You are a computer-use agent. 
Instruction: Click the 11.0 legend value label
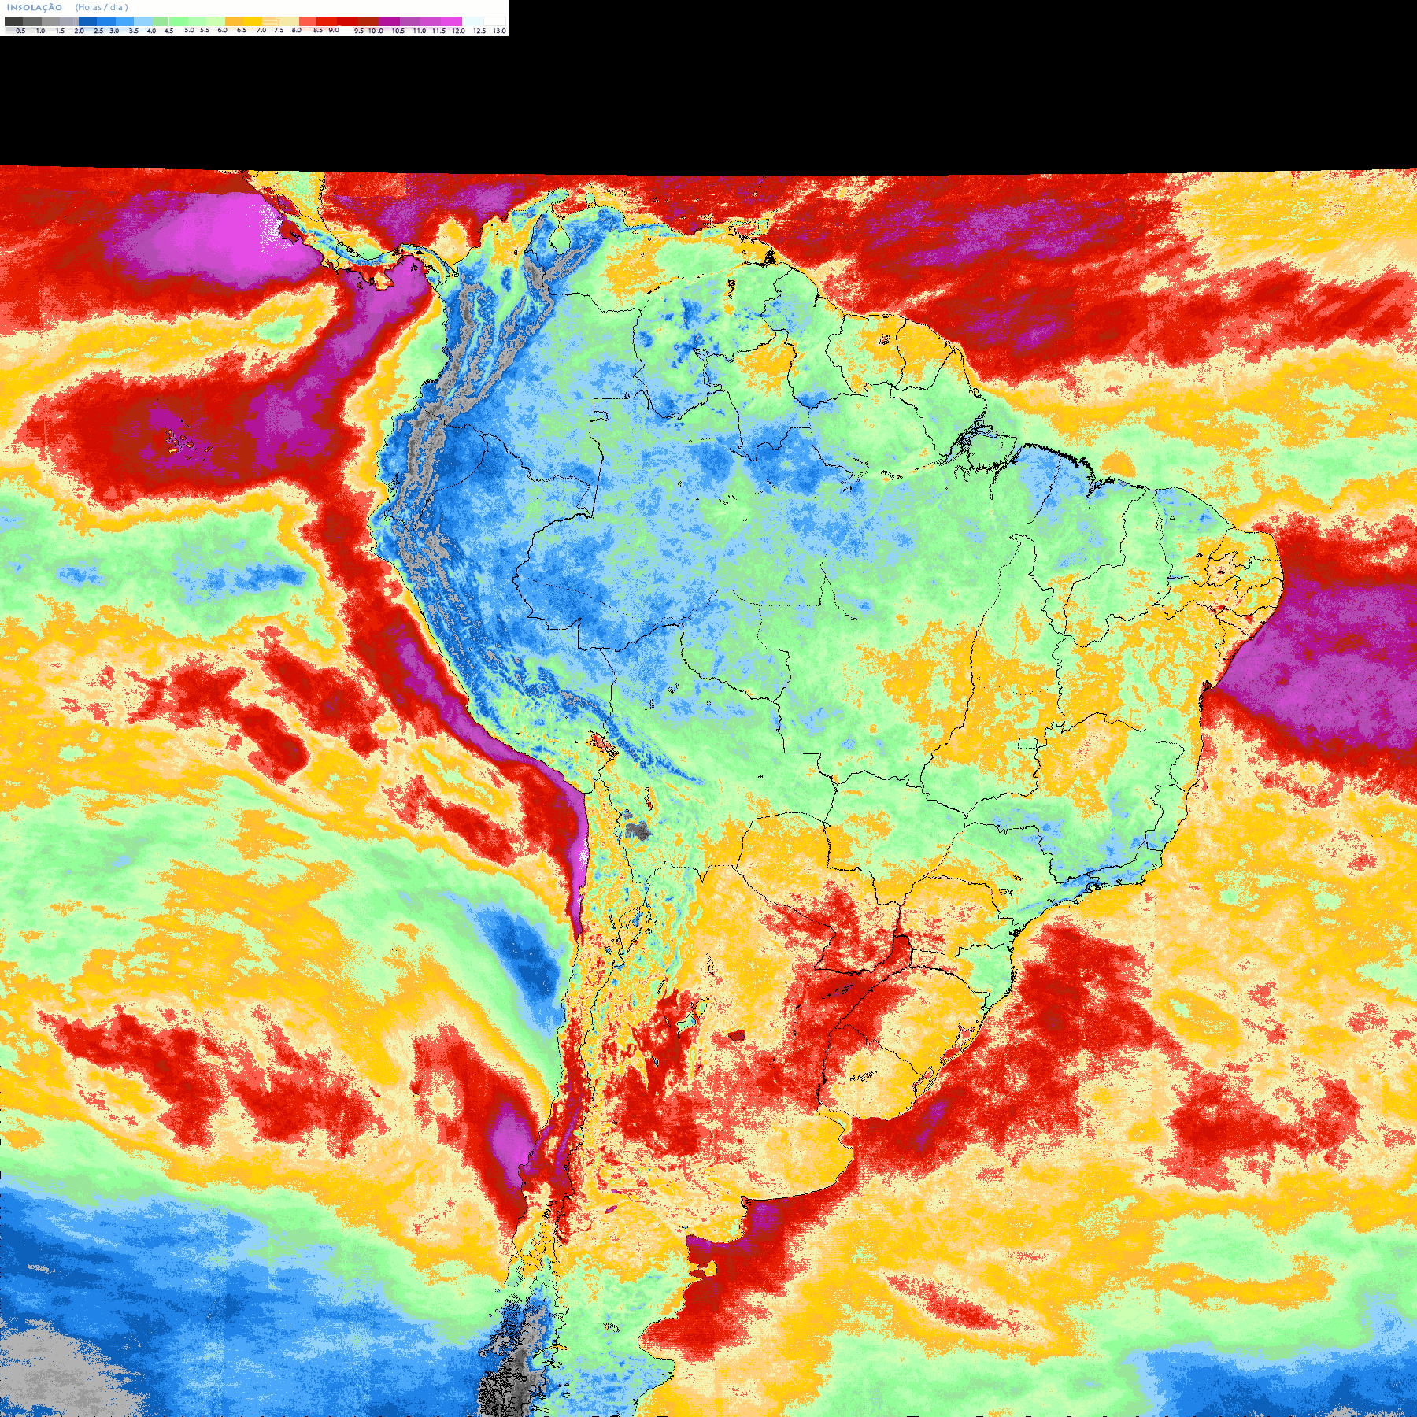[420, 31]
